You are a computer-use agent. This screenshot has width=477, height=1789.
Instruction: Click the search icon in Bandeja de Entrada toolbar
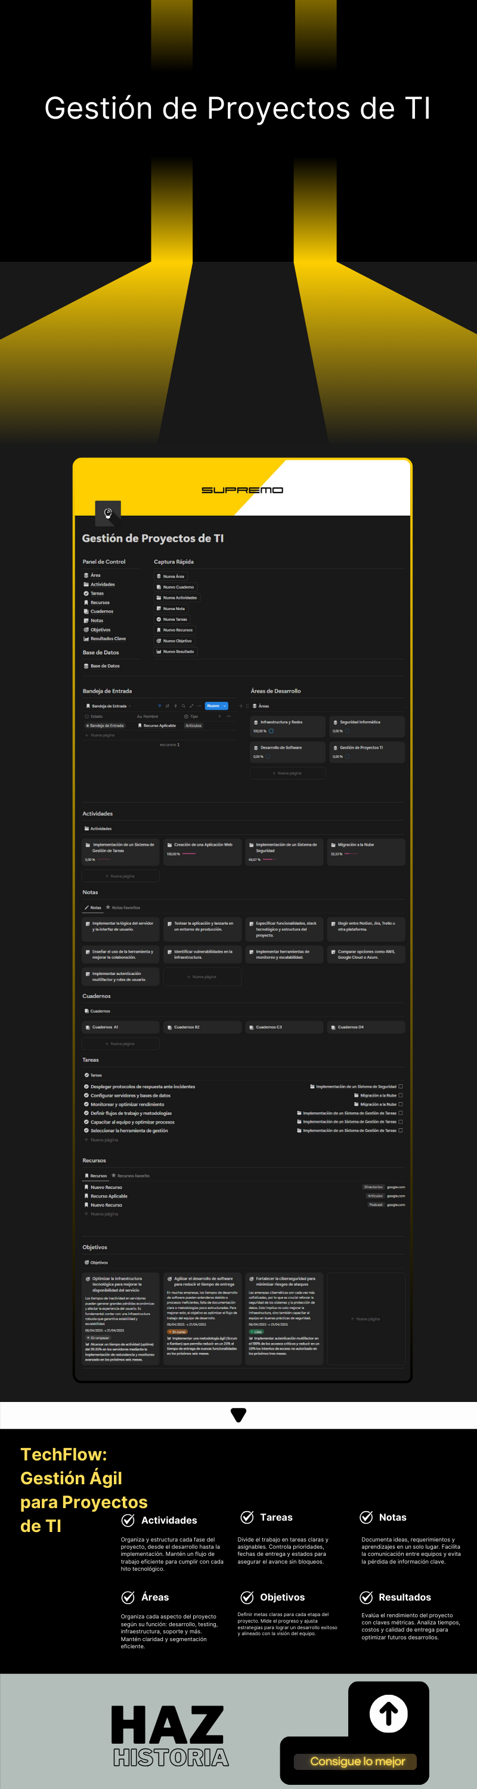(x=183, y=705)
